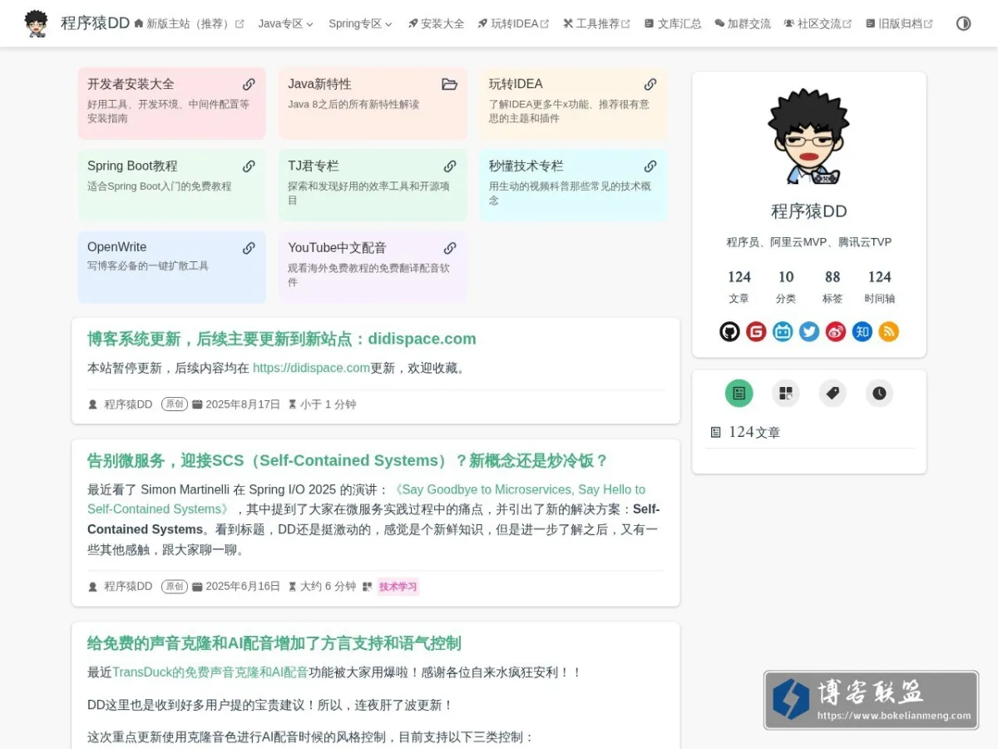The width and height of the screenshot is (998, 749).
Task: Open the TJ君专栏 card title
Action: pyautogui.click(x=314, y=166)
